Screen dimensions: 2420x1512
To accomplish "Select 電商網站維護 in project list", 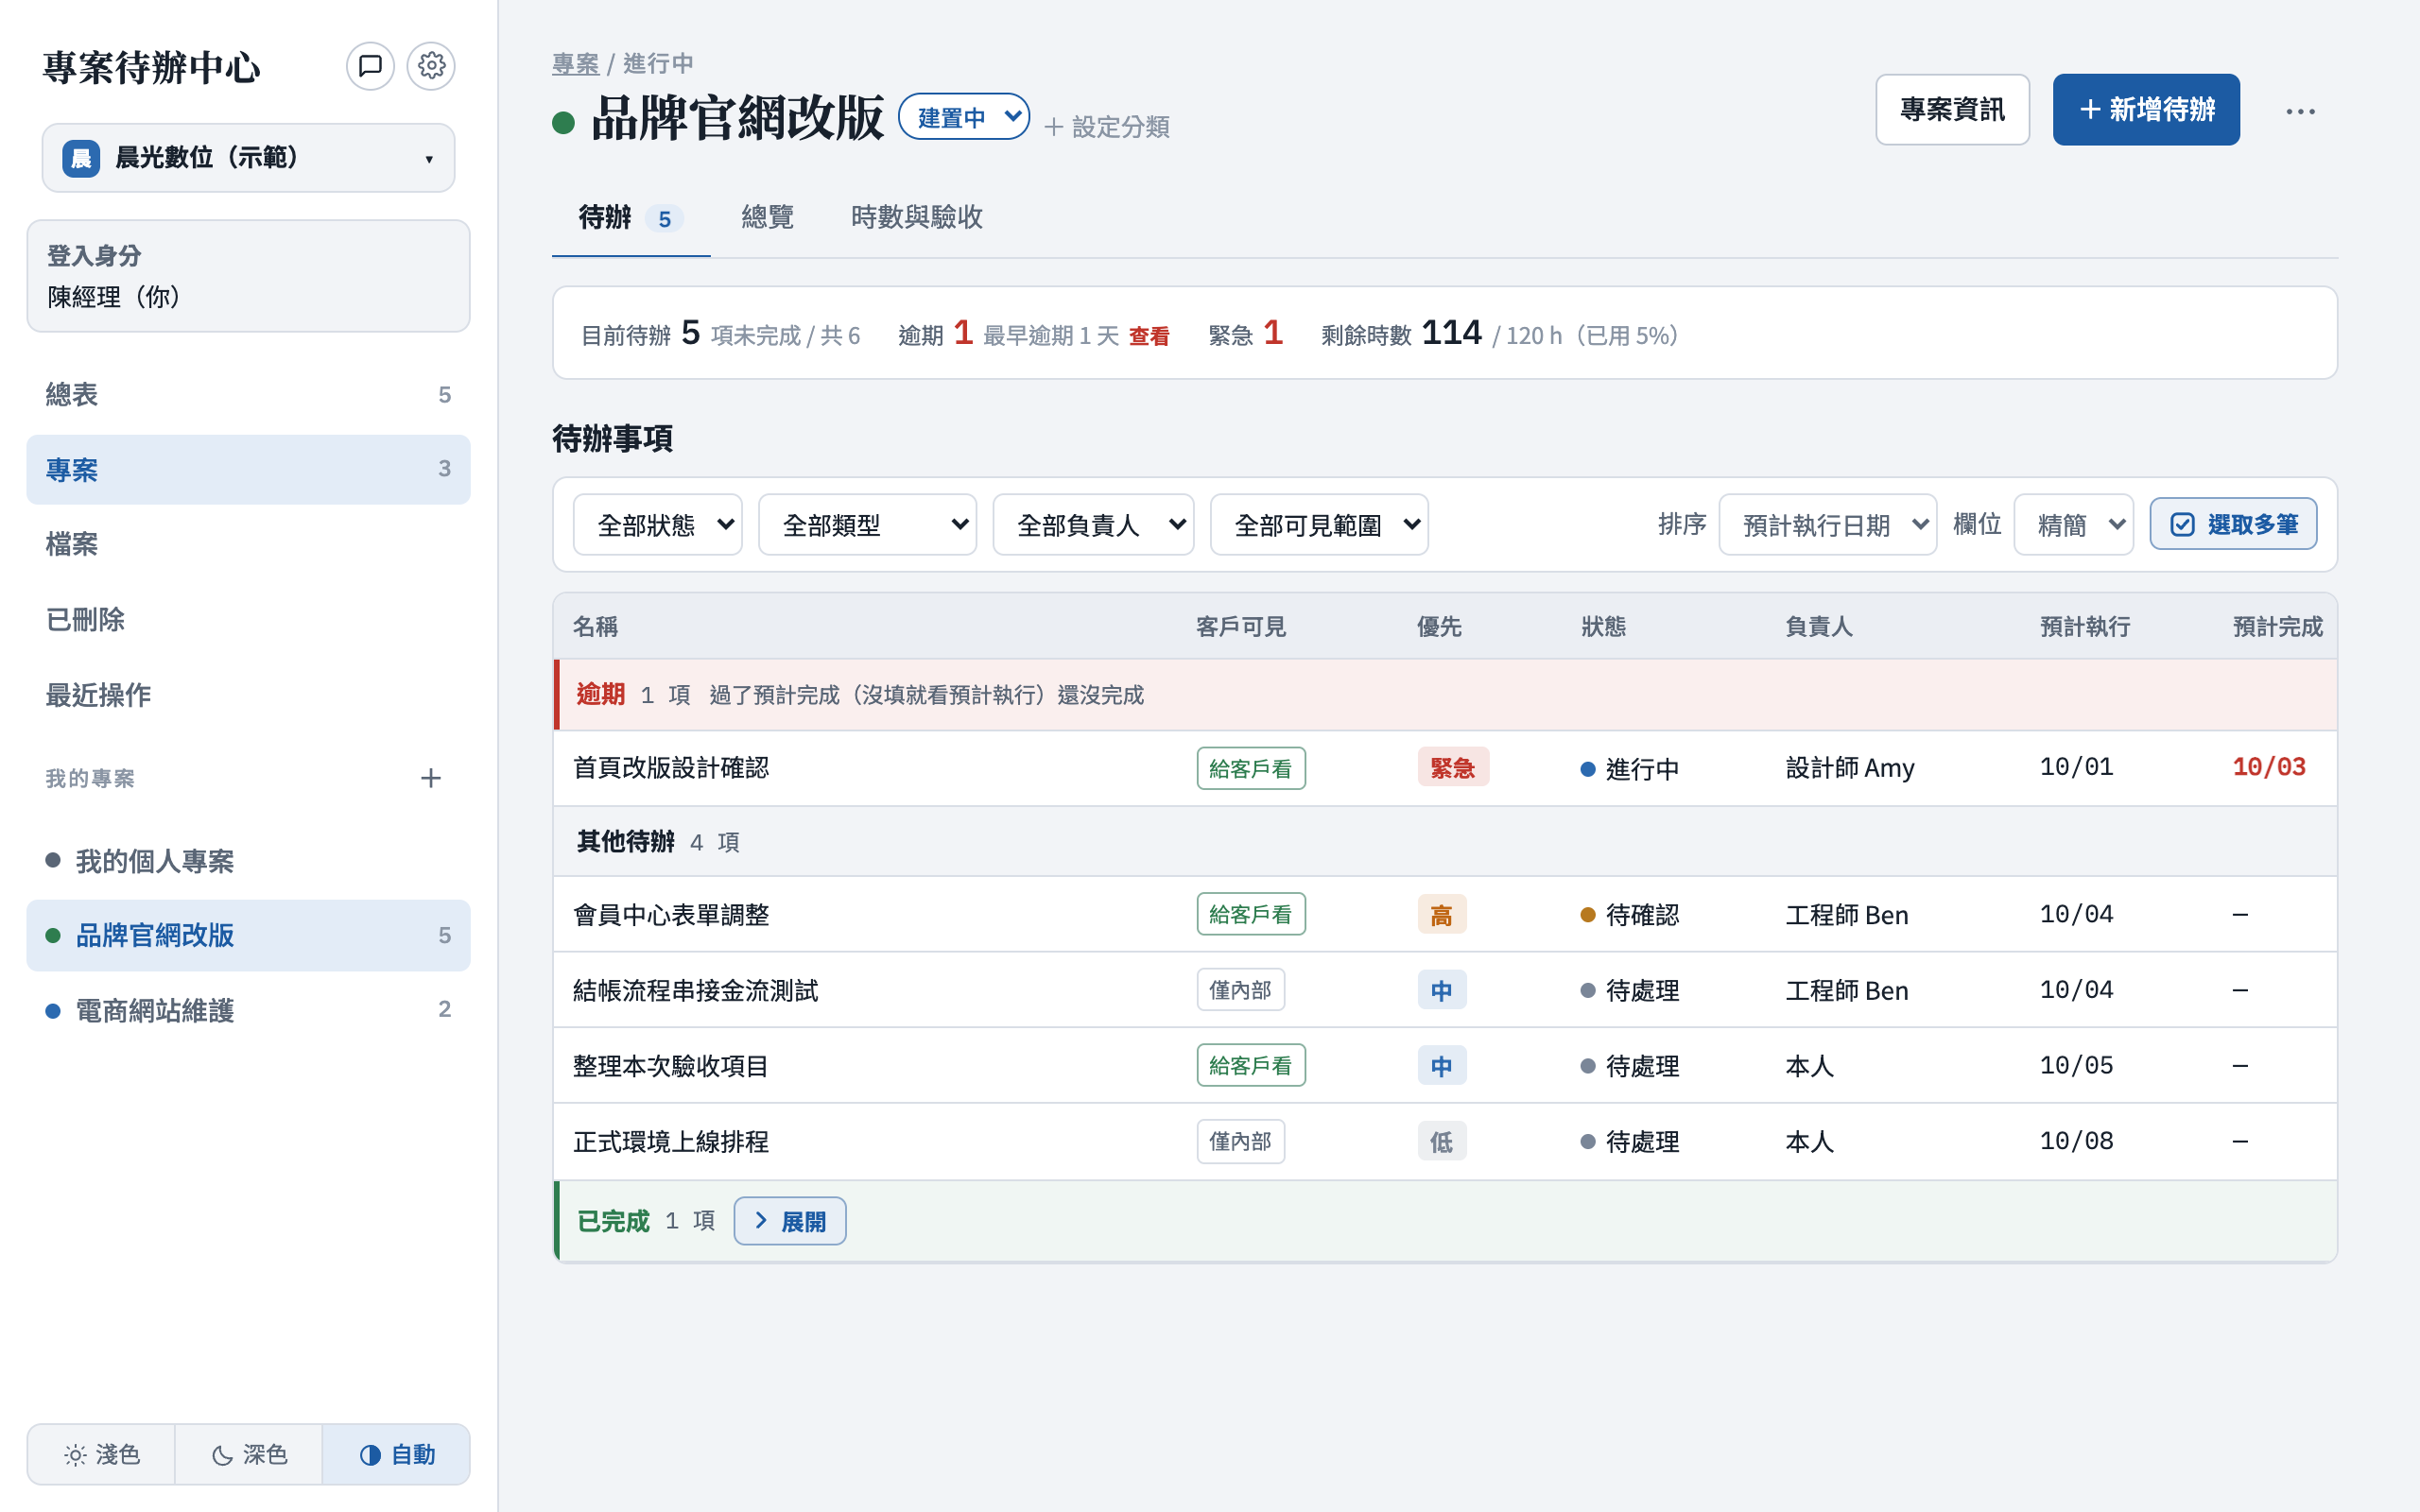I will 248,1010.
